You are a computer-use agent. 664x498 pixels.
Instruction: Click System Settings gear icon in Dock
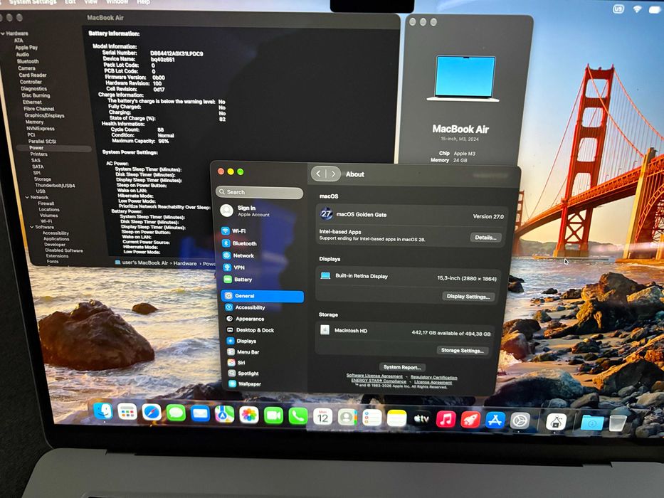(x=520, y=421)
